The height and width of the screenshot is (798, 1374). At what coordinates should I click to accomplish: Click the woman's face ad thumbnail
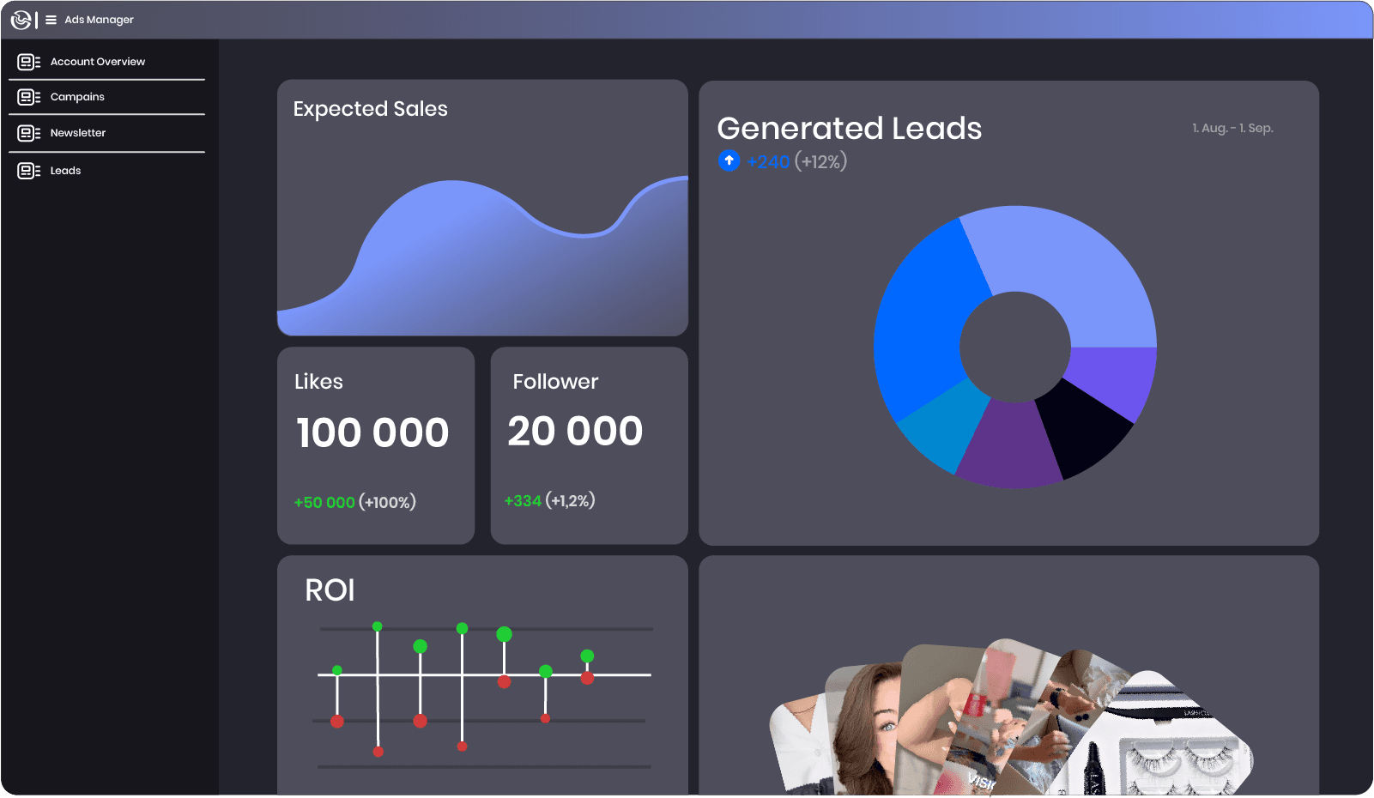[867, 729]
